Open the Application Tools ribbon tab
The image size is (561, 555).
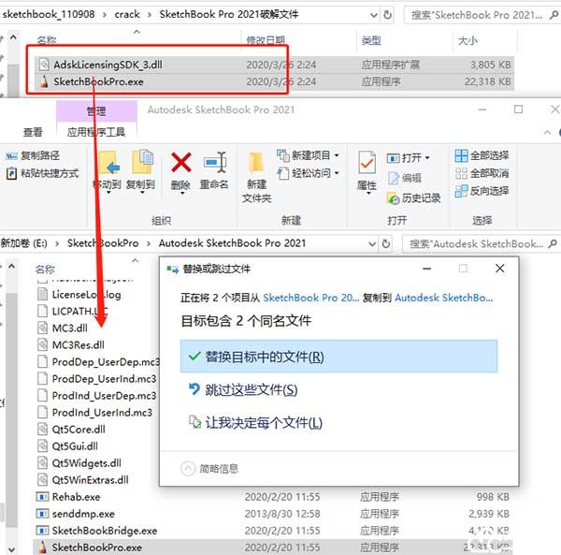pyautogui.click(x=96, y=132)
